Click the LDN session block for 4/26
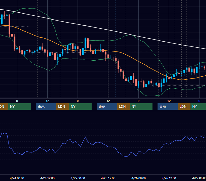The width and height of the screenshot is (206, 181). tap(184, 106)
